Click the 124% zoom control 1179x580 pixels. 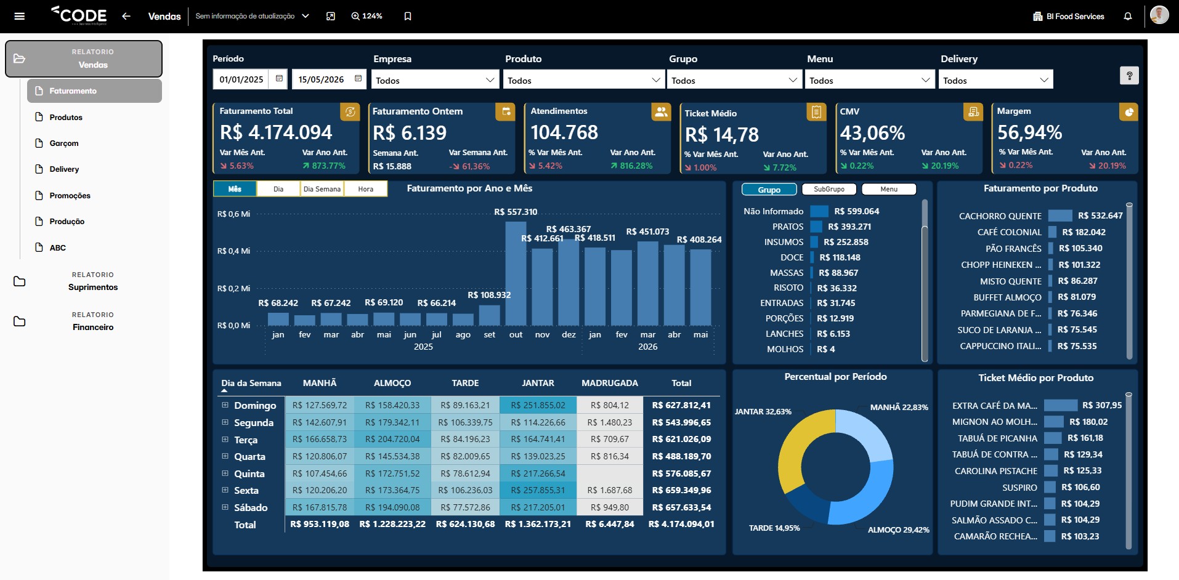367,16
